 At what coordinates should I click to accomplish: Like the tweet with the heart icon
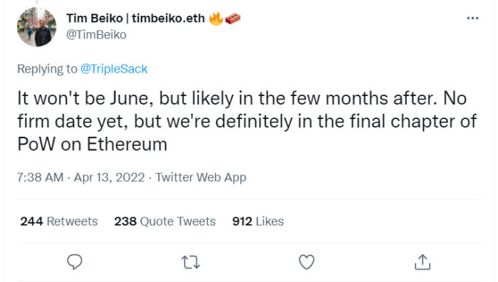tap(307, 262)
